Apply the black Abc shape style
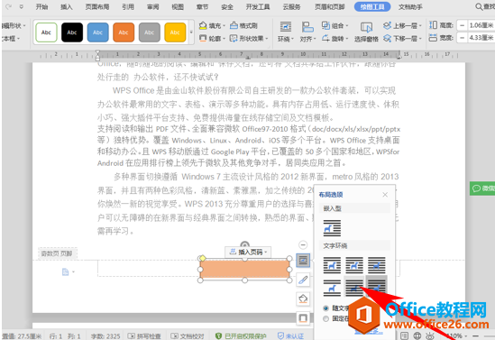495x340 pixels. (72, 32)
